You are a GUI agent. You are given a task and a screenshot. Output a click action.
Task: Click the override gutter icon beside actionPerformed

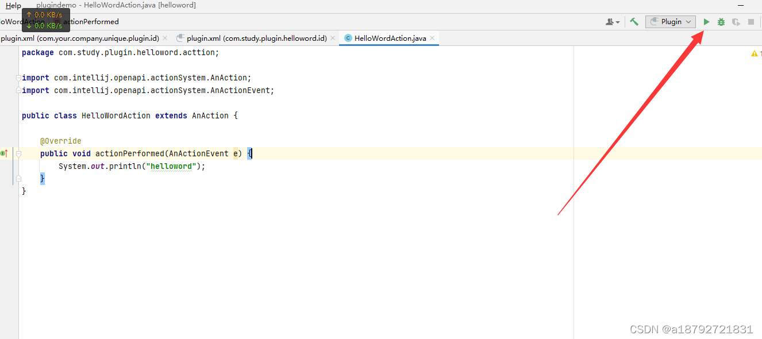click(x=4, y=153)
